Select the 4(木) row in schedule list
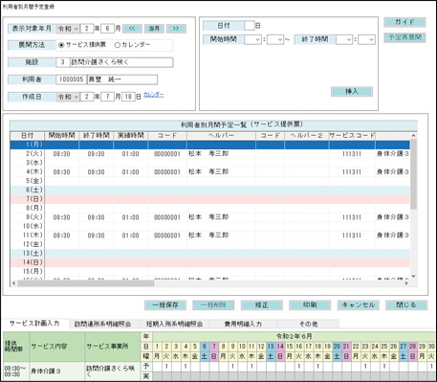The height and width of the screenshot is (382, 437). pyautogui.click(x=209, y=172)
